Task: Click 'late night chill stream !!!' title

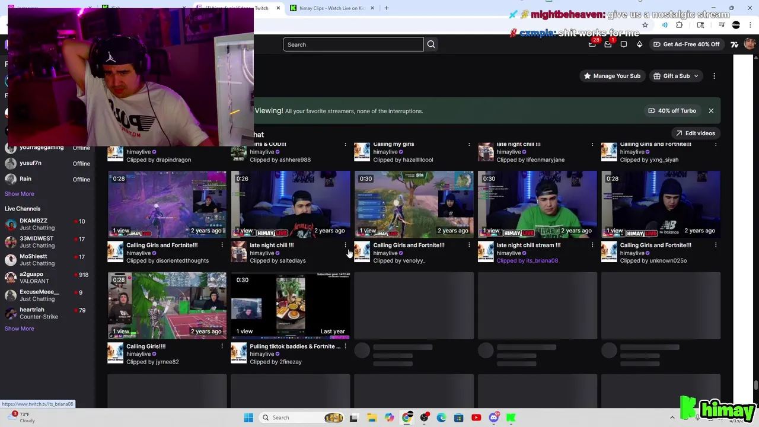Action: coord(528,245)
